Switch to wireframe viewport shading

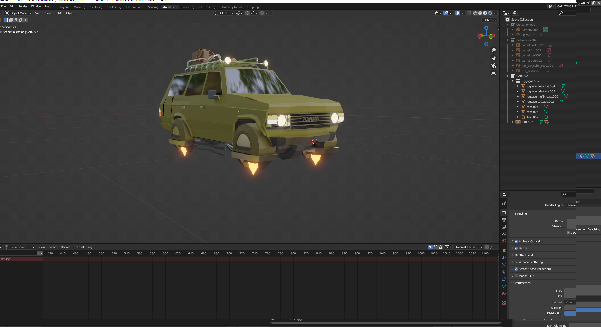point(475,13)
